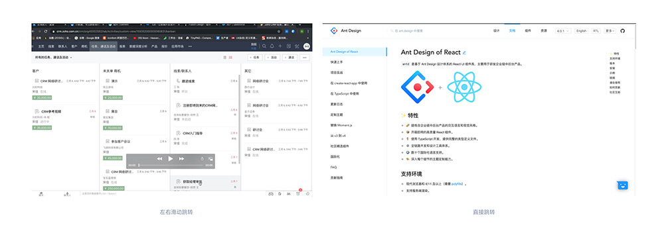The height and width of the screenshot is (243, 664).
Task: Expand the 所有的任务、通话及活动 view dropdown
Action: coord(52,58)
